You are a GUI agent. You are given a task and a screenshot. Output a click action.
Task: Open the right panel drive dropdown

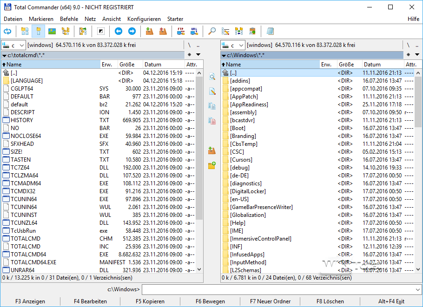point(233,45)
